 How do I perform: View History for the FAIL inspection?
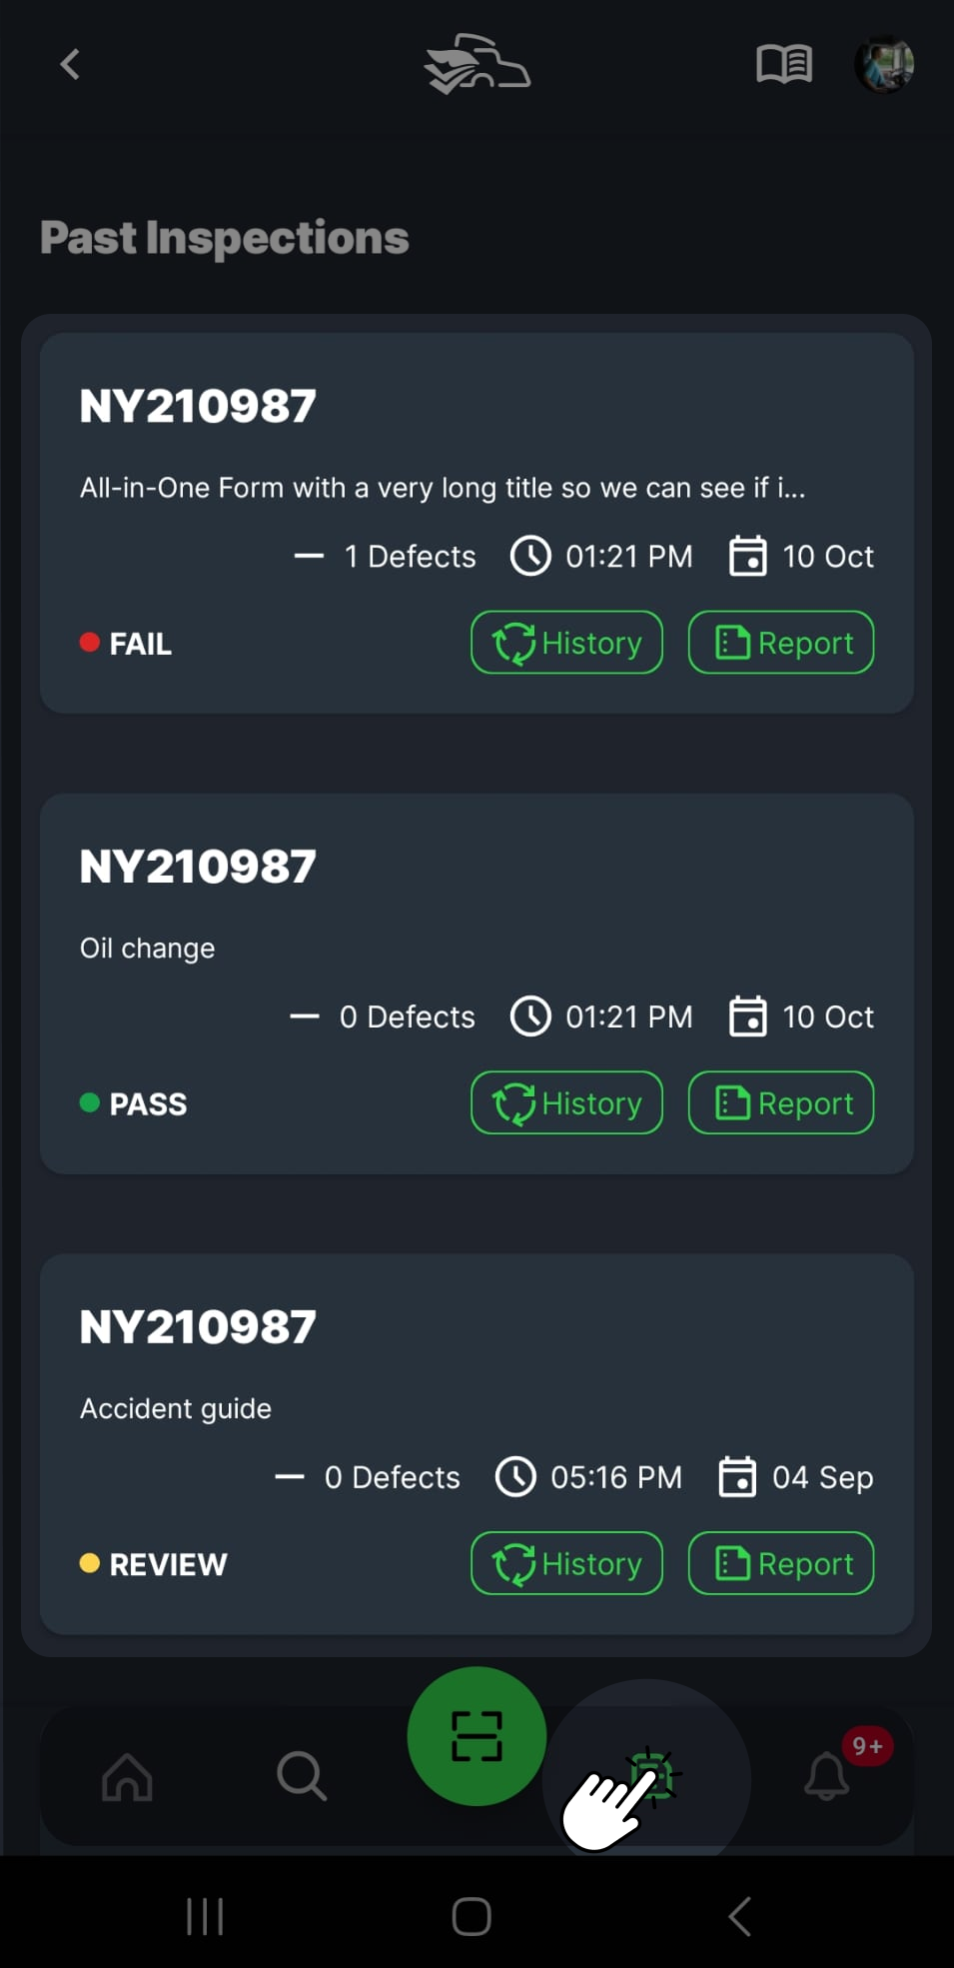coord(566,643)
